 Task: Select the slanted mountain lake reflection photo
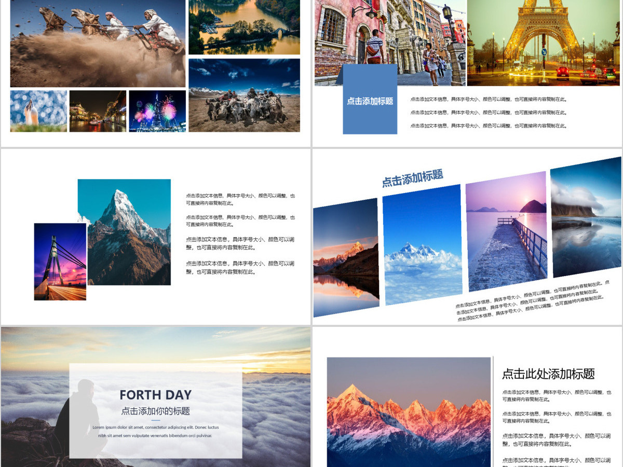(x=346, y=257)
